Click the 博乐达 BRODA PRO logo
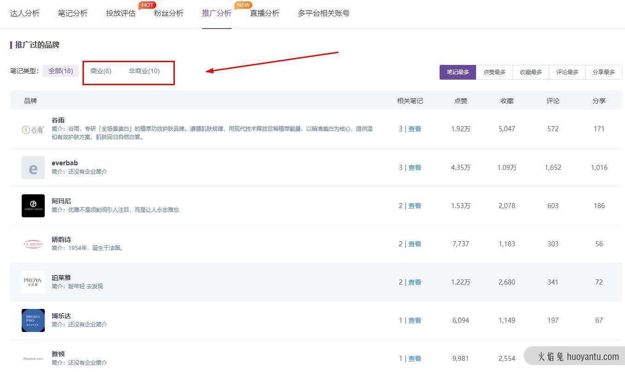Screen dimensions: 625x372 (x=33, y=320)
